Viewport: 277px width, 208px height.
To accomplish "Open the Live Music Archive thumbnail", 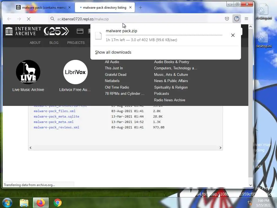I will 28,72.
